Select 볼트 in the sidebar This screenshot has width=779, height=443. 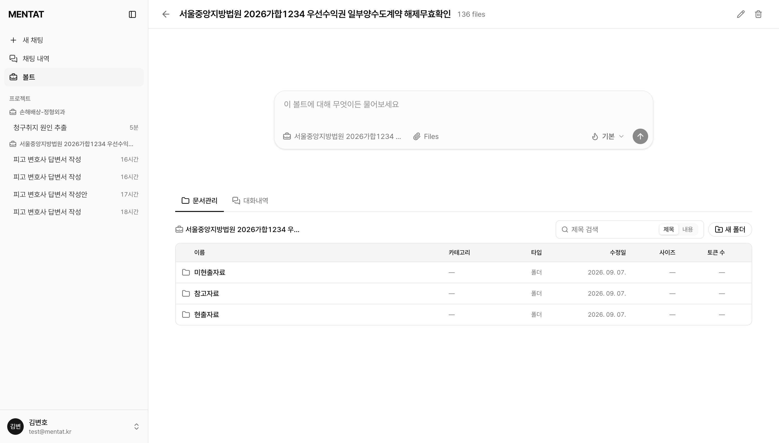tap(74, 77)
